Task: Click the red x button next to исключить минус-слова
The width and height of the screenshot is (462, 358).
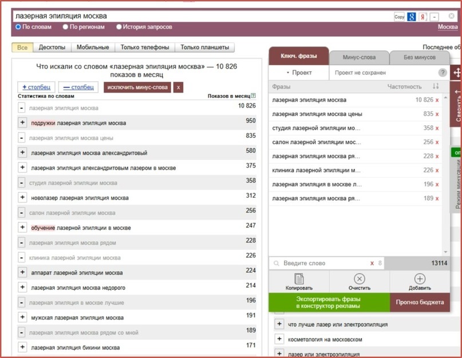Action: (x=178, y=87)
